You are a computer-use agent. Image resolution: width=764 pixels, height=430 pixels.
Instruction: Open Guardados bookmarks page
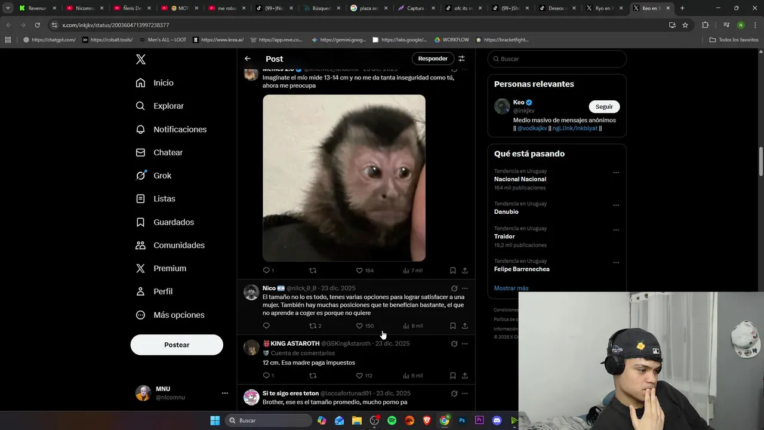click(x=165, y=222)
